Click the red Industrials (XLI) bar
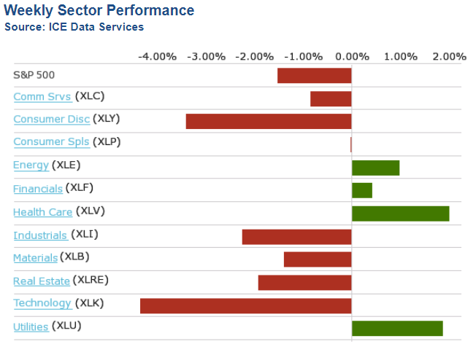This screenshot has width=476, height=352. [x=296, y=237]
